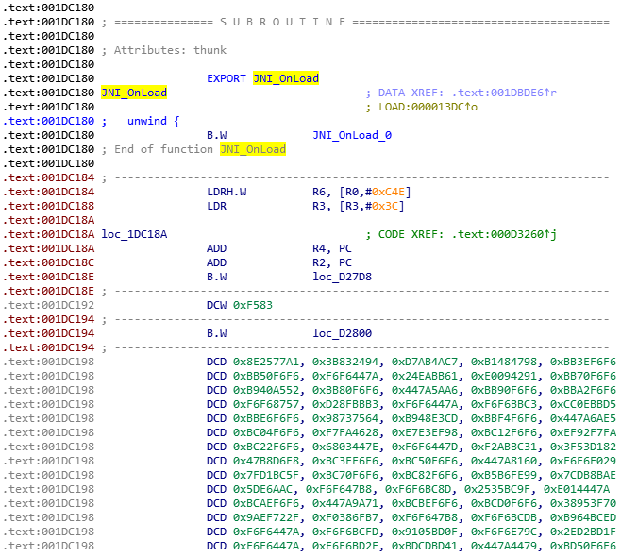
Task: Follow branch target loc_D2800
Action: point(343,333)
